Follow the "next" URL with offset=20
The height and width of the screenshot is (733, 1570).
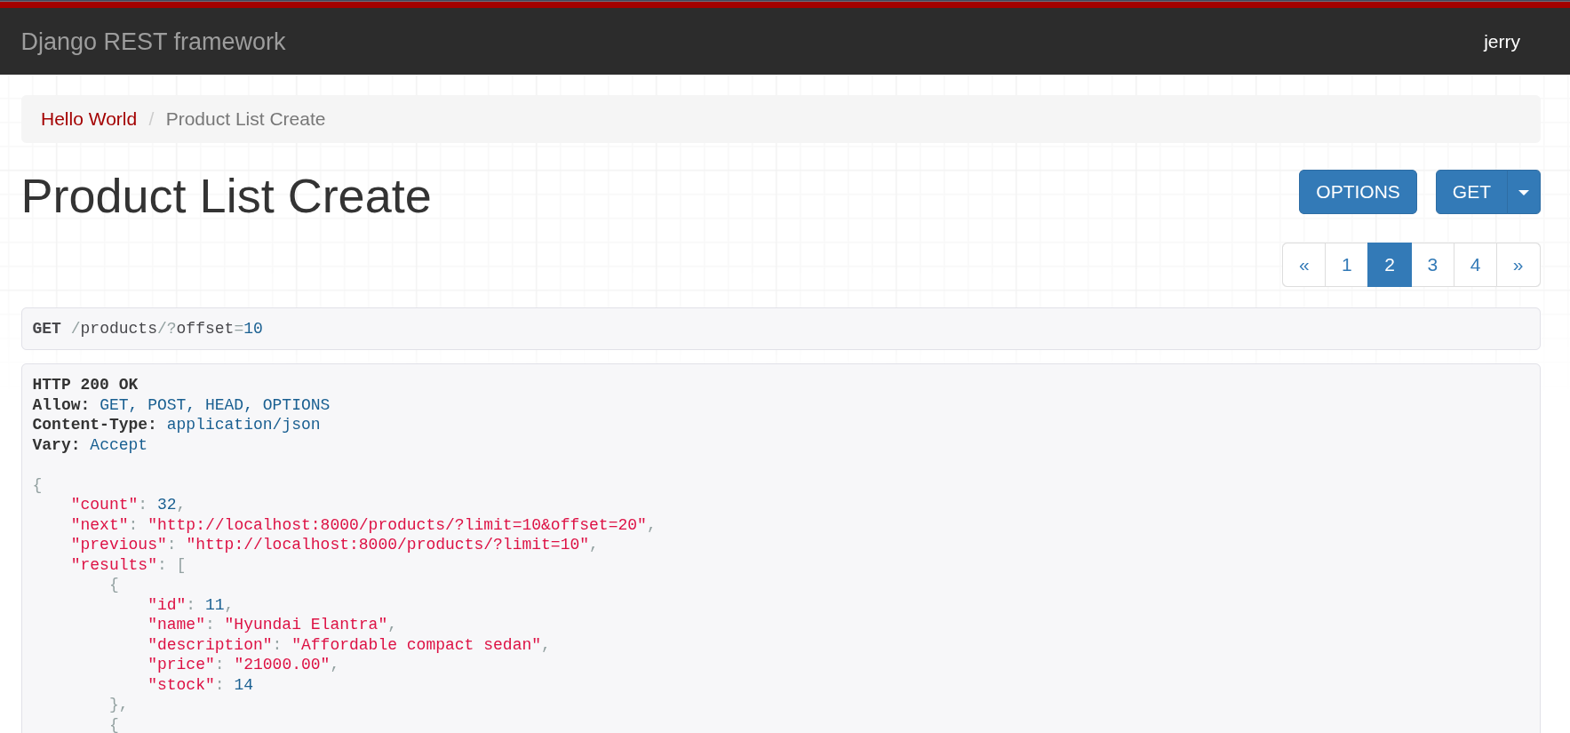(x=397, y=525)
